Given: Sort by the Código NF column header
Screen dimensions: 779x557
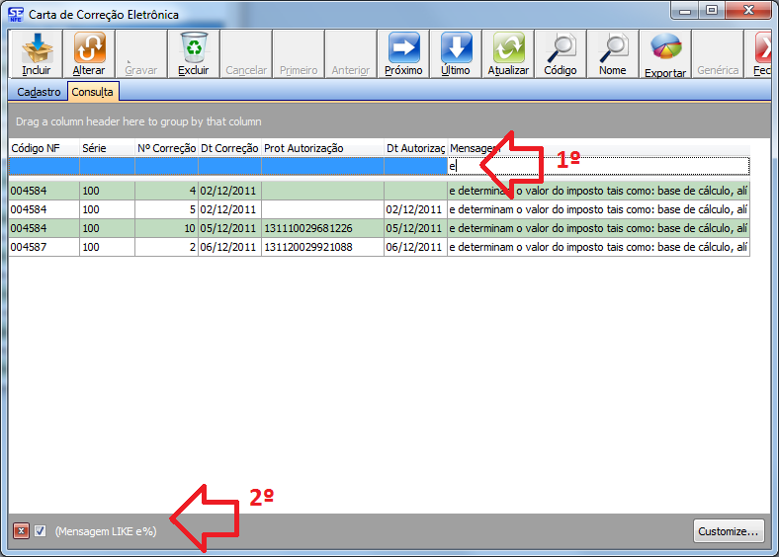Looking at the screenshot, I should [x=43, y=148].
